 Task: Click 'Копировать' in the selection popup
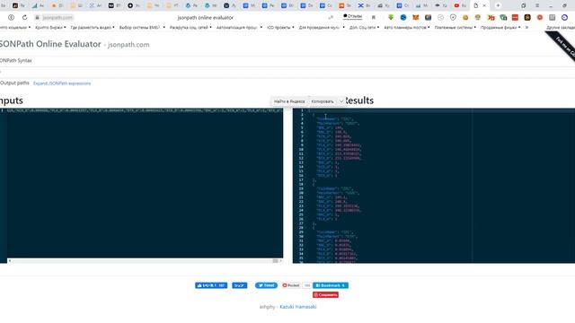point(323,101)
